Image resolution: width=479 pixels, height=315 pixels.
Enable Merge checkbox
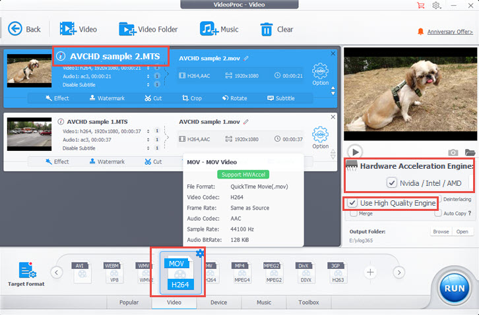[354, 214]
